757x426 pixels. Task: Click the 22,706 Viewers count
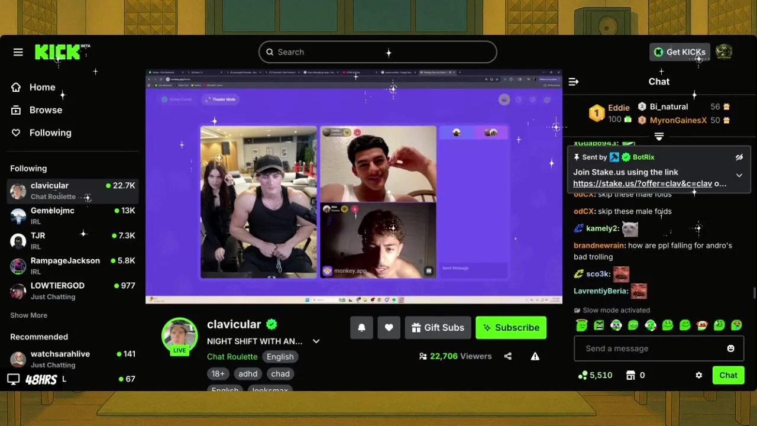[x=455, y=356]
